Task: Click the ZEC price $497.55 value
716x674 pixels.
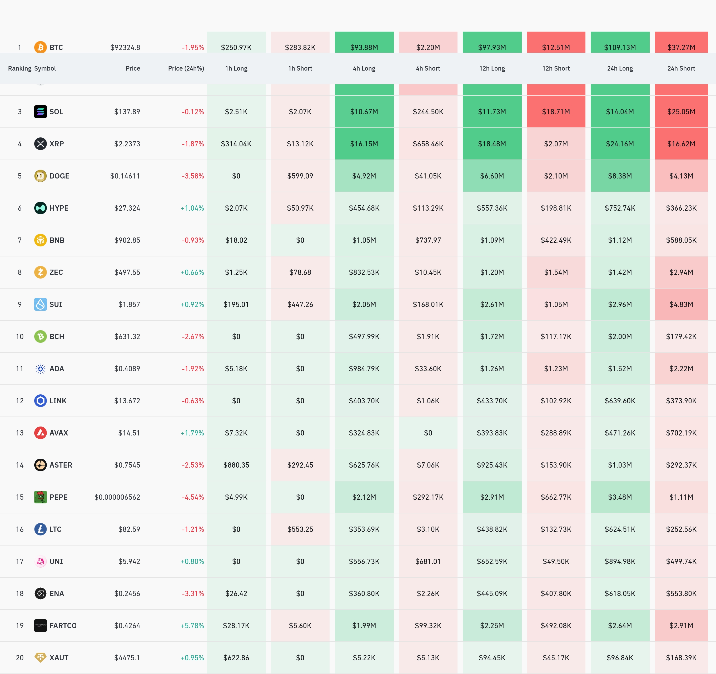Action: [127, 272]
